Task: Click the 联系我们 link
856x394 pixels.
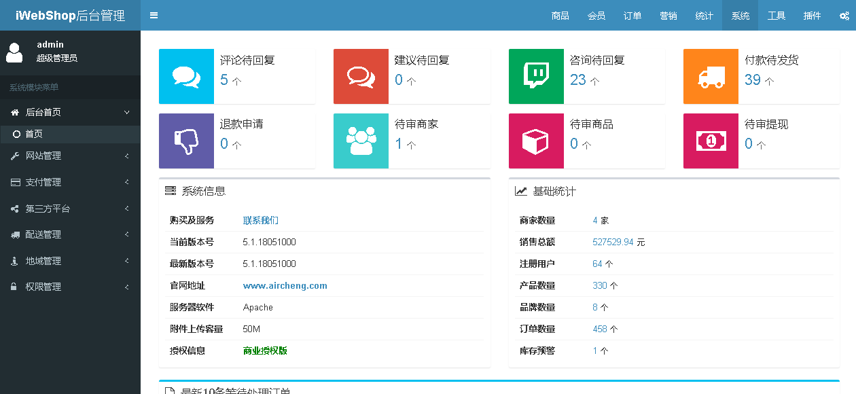Action: pos(261,220)
